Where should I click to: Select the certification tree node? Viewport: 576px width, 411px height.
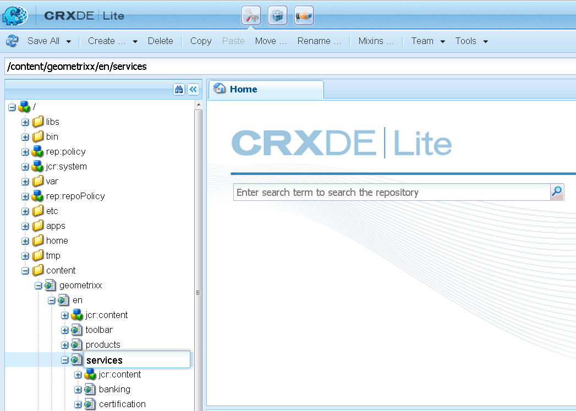click(122, 404)
